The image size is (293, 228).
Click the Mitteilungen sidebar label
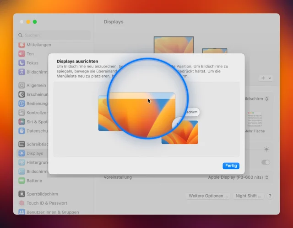pos(38,45)
